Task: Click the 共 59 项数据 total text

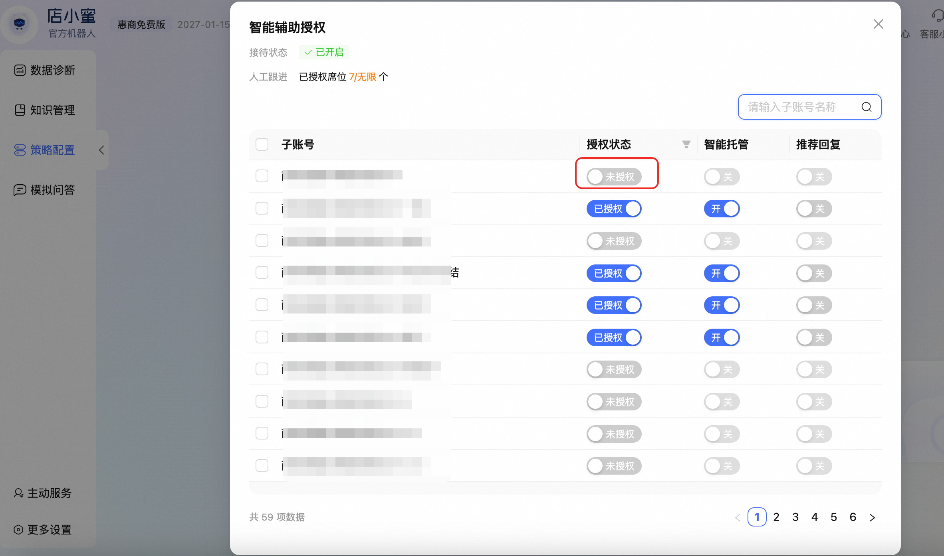Action: [277, 517]
